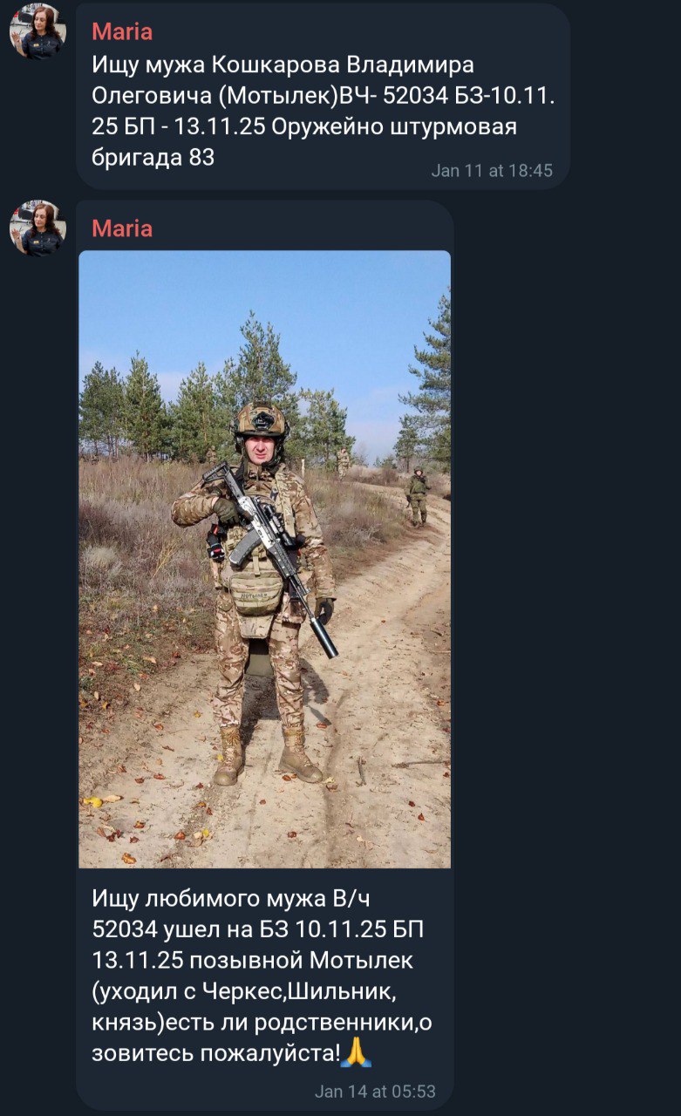
Task: Click the timestamp Jan 14 at 05:53
Action: [375, 1092]
